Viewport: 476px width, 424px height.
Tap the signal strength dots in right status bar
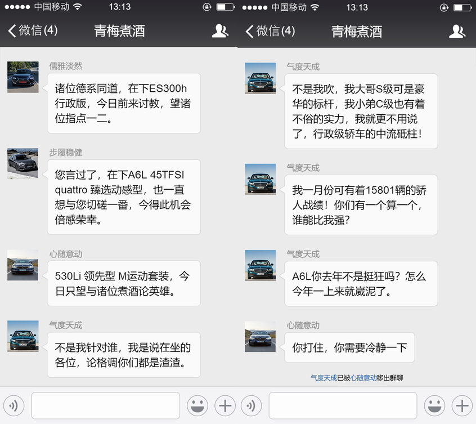255,7
